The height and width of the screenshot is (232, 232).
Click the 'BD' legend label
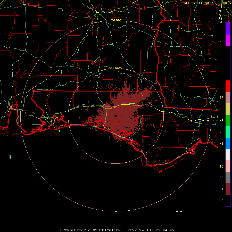(x=221, y=109)
